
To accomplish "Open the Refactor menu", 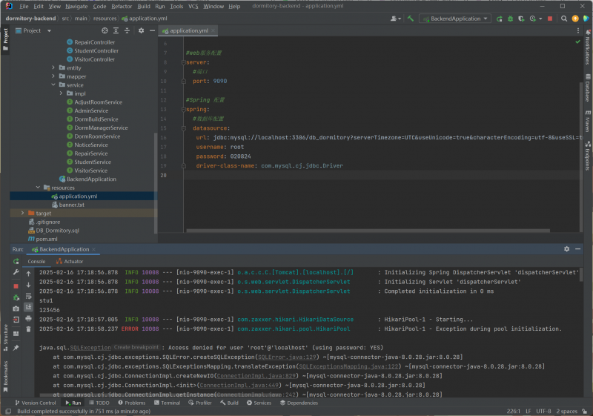I will 122,7.
